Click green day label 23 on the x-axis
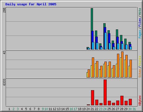This screenshot has height=112, width=143. point(101,109)
